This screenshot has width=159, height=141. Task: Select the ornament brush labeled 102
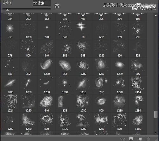coord(138,17)
